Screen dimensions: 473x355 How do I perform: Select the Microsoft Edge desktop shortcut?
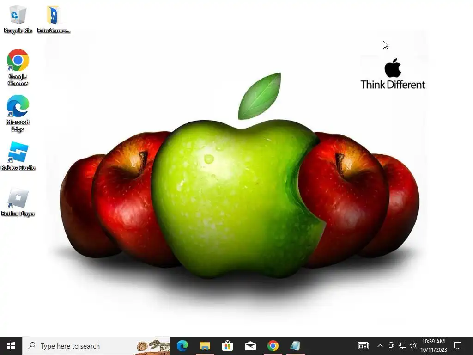click(18, 113)
